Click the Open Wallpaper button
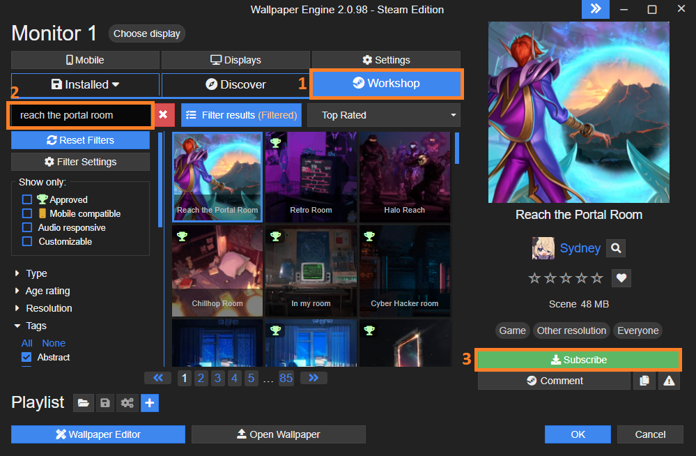This screenshot has width=696, height=456. click(278, 434)
